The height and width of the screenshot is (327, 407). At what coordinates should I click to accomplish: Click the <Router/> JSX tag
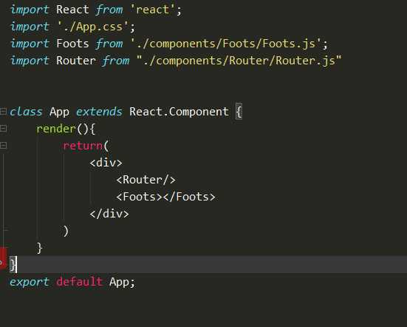pyautogui.click(x=146, y=180)
